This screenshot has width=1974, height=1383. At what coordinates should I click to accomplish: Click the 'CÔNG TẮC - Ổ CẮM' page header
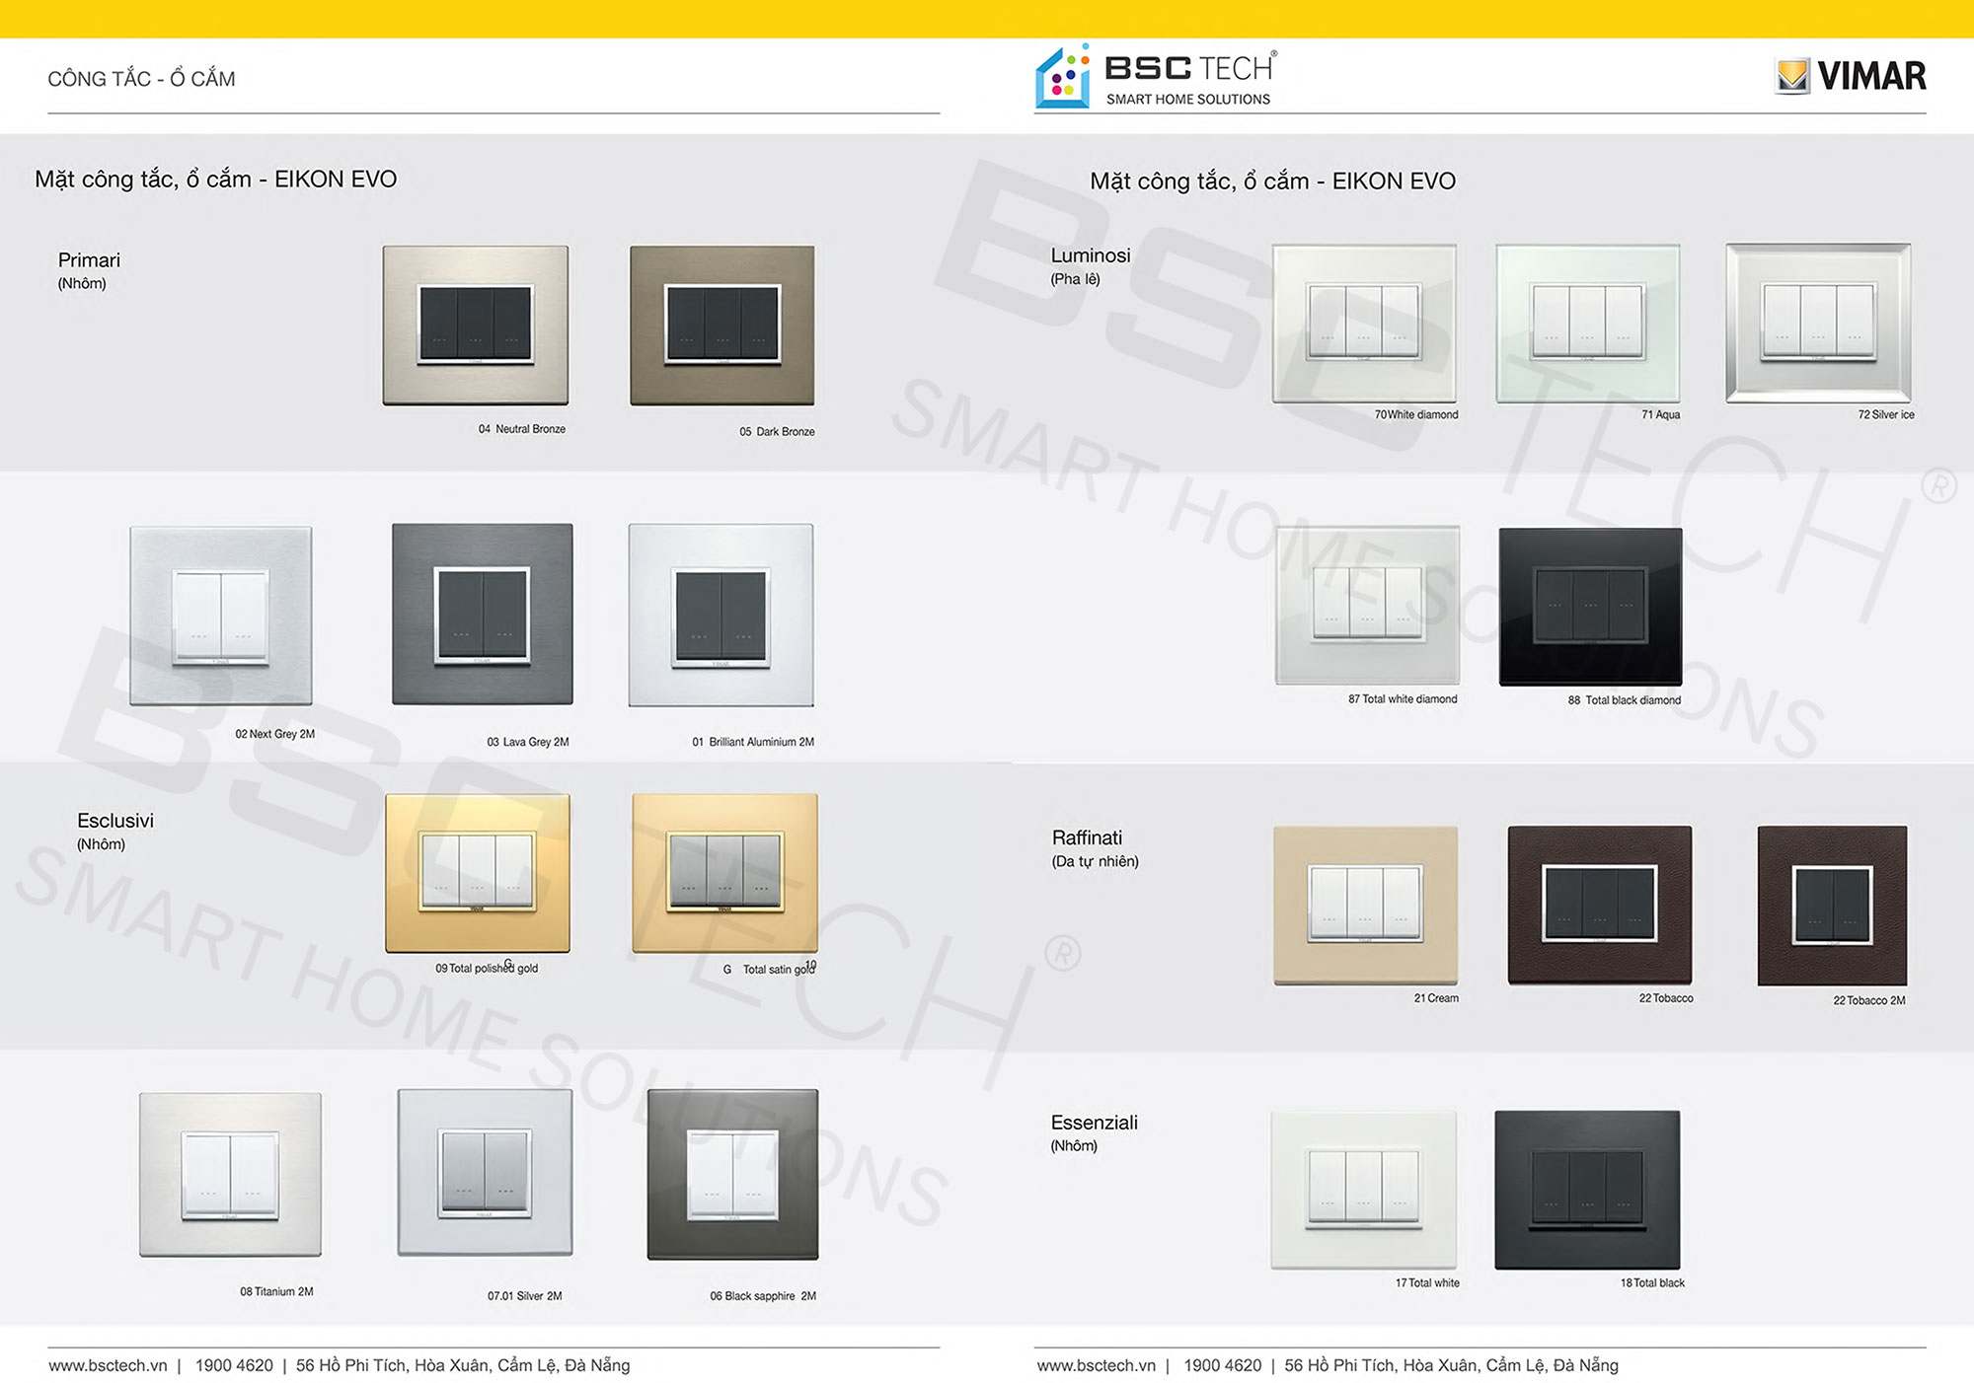point(141,79)
